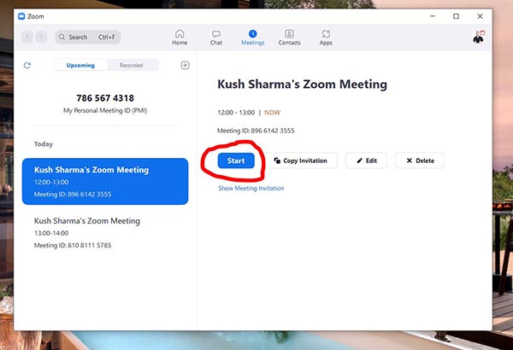Click the NOW status label
Image resolution: width=513 pixels, height=350 pixels.
point(272,113)
